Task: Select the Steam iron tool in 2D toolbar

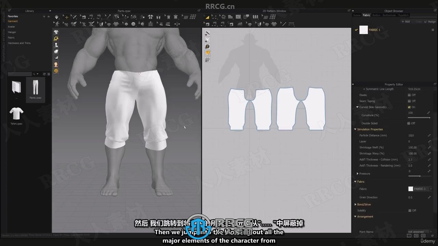Action: (240, 24)
